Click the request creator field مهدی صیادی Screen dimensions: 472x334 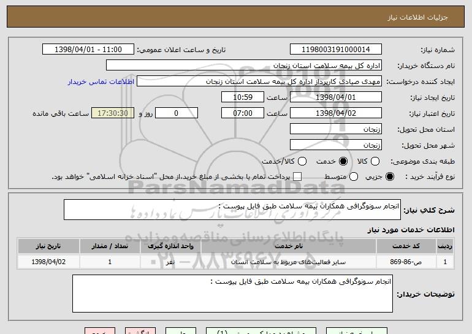[259, 82]
